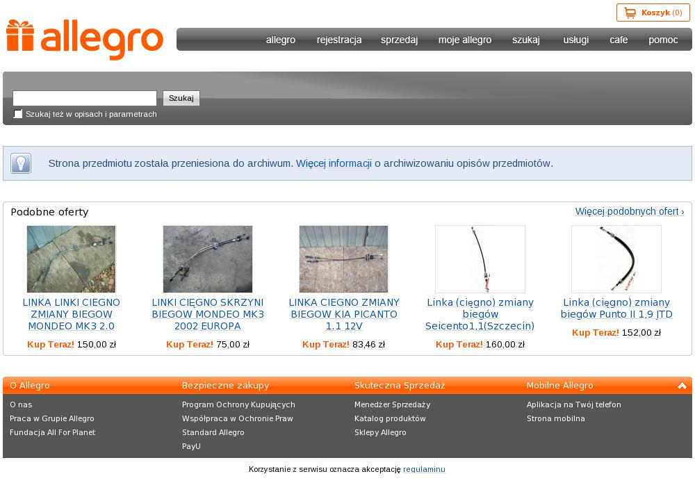Open the usługi menu item
This screenshot has height=483, width=695.
575,40
